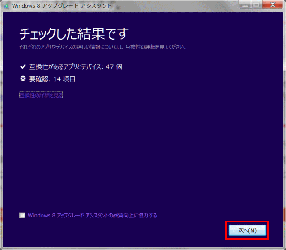Select the text 互換性があるアプリとデバイス: 47 個
This screenshot has height=250, width=286.
pyautogui.click(x=76, y=66)
